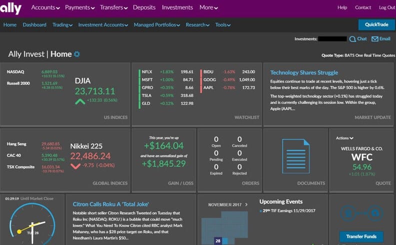Open the Home settings gear icon

(x=77, y=54)
